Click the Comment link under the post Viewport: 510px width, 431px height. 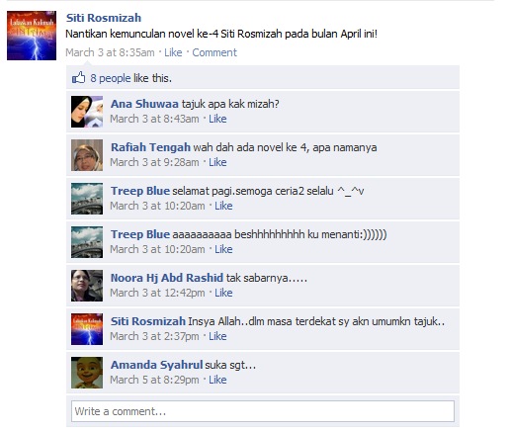click(x=214, y=52)
